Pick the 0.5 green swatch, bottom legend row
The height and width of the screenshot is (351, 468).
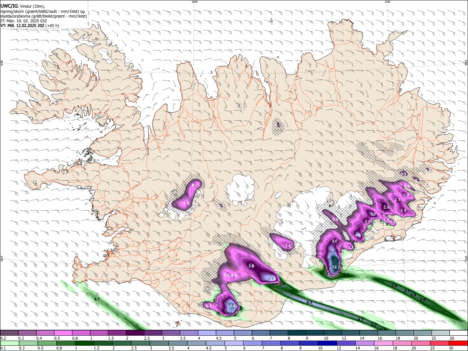47,343
